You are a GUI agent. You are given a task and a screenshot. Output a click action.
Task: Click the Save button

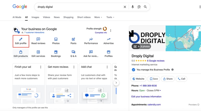click(x=154, y=79)
